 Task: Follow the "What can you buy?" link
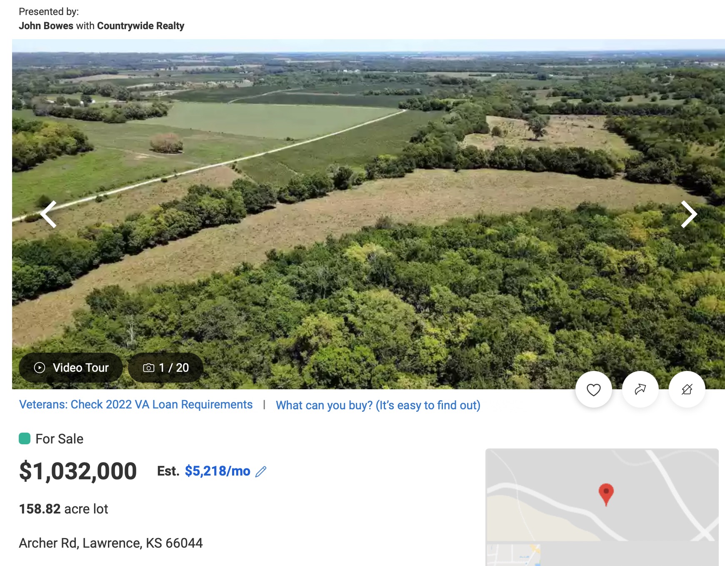[378, 405]
